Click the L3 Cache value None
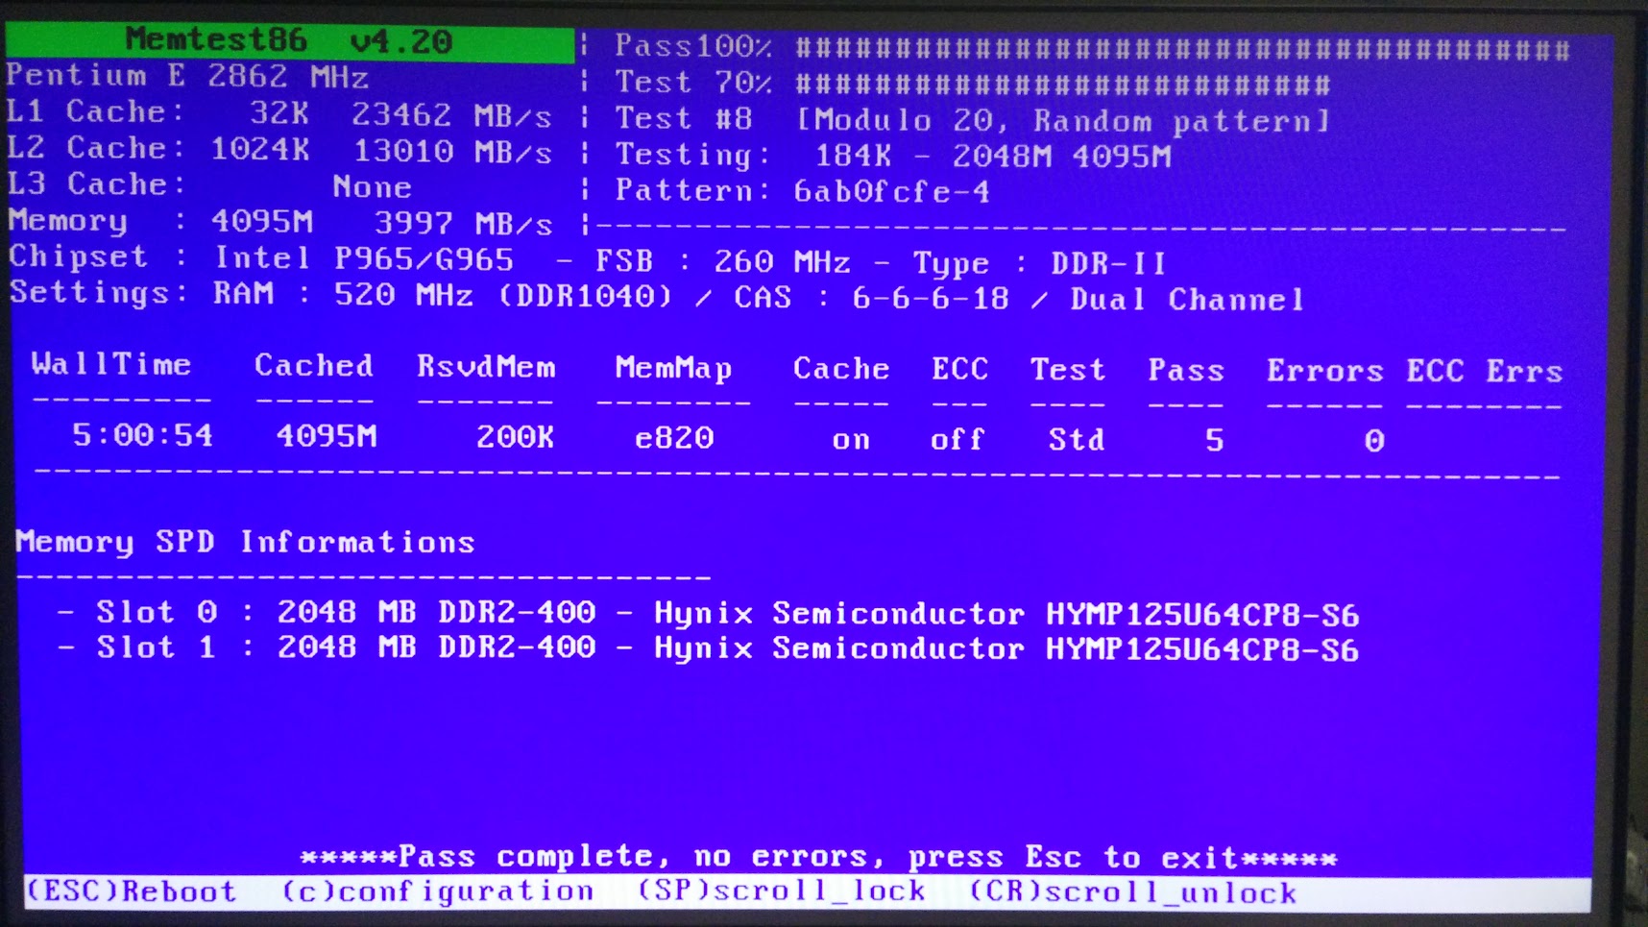Viewport: 1648px width, 927px height. (373, 186)
